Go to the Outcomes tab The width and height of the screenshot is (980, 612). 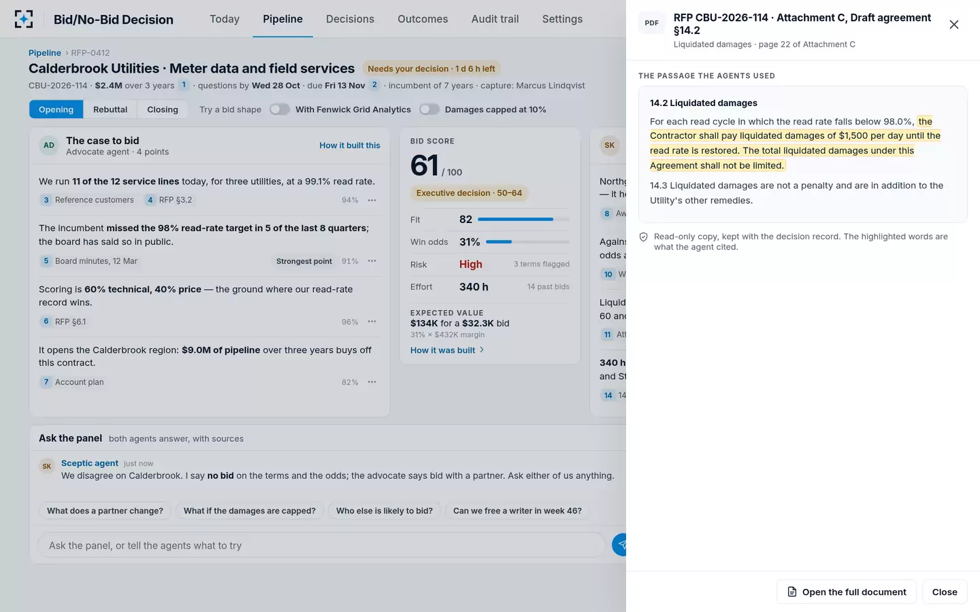click(x=423, y=19)
